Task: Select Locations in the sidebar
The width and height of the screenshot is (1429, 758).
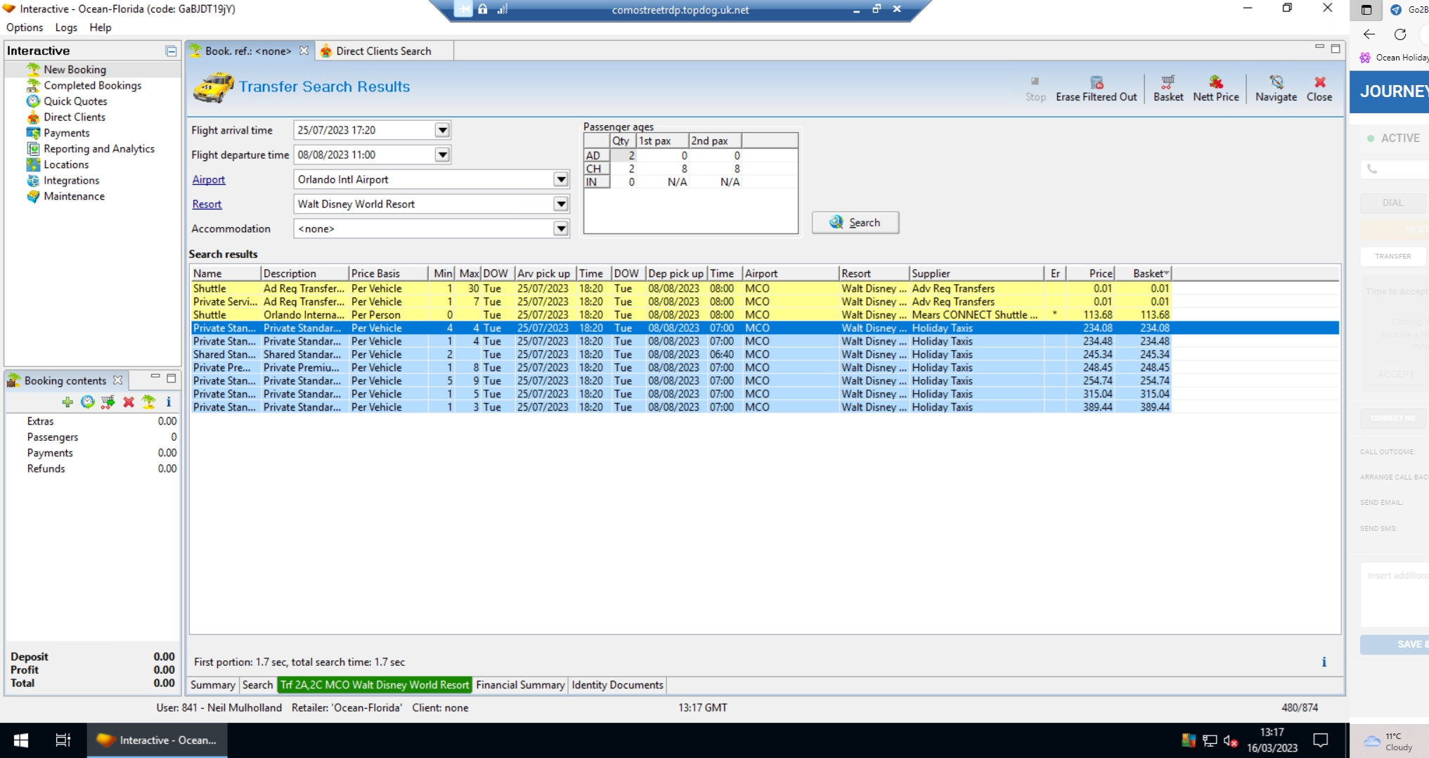Action: point(66,165)
